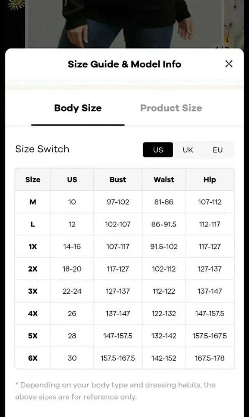Switch to the Product Size tab

[x=171, y=108]
